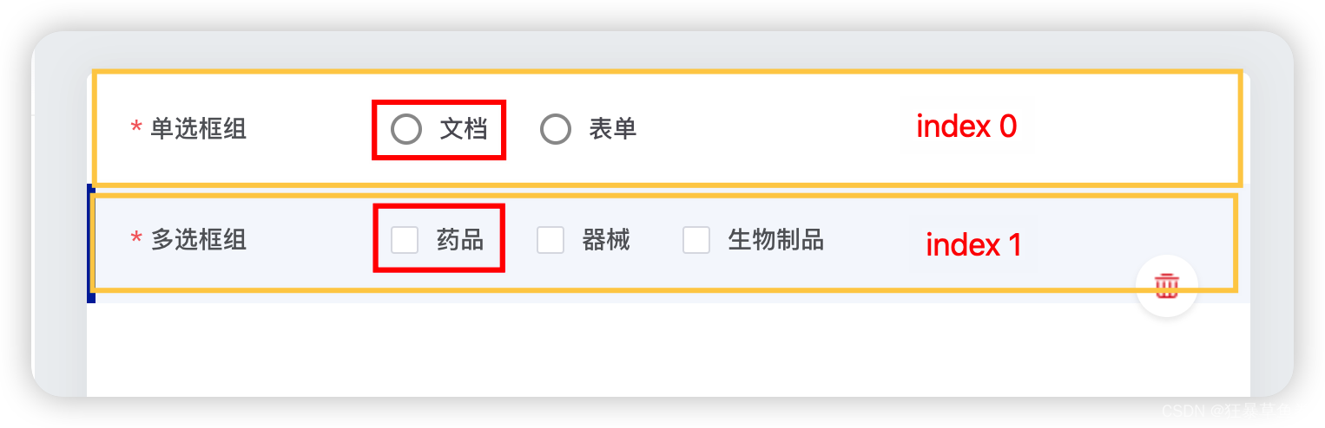This screenshot has height=428, width=1325.
Task: Click the red asterisk beside 单选框组
Action: point(136,128)
